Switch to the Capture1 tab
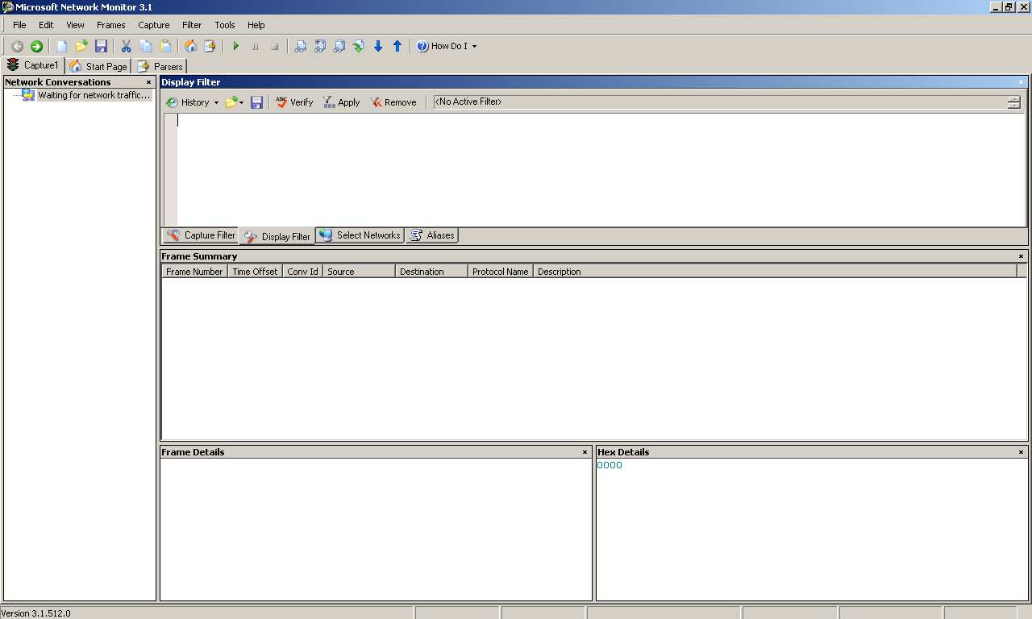Image resolution: width=1032 pixels, height=619 pixels. pos(34,65)
